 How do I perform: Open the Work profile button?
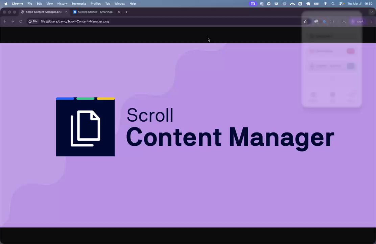coord(357,21)
